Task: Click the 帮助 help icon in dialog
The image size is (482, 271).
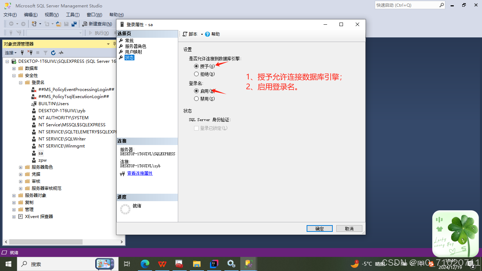Action: tap(207, 34)
